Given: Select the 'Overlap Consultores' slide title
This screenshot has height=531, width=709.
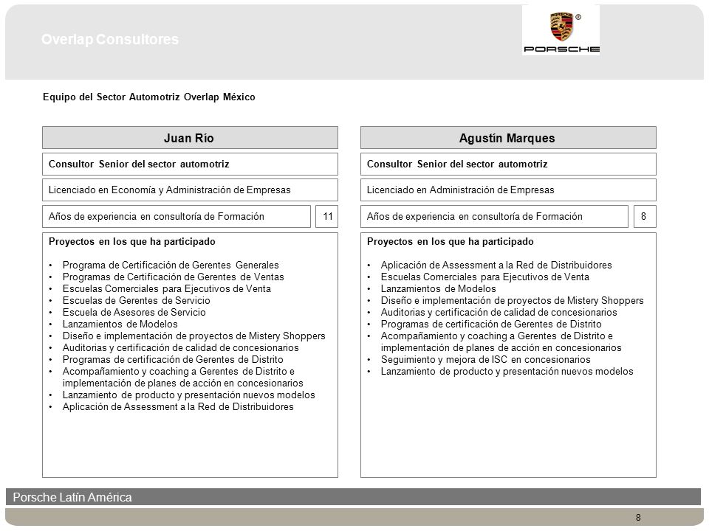Looking at the screenshot, I should [x=110, y=39].
